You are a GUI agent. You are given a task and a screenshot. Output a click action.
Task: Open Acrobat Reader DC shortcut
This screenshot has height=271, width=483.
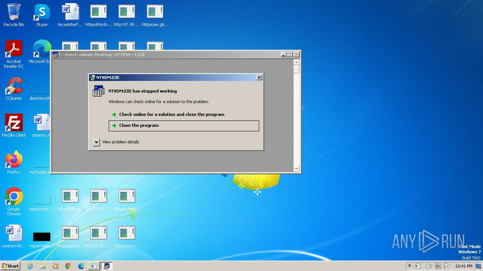pos(14,54)
